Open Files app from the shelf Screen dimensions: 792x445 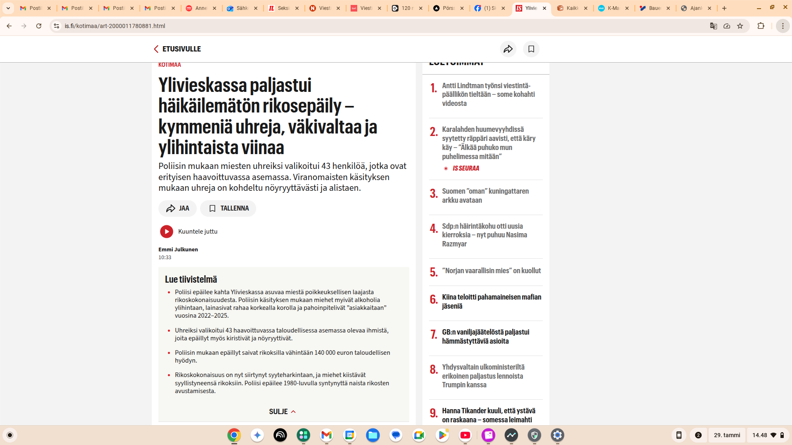coord(373,435)
